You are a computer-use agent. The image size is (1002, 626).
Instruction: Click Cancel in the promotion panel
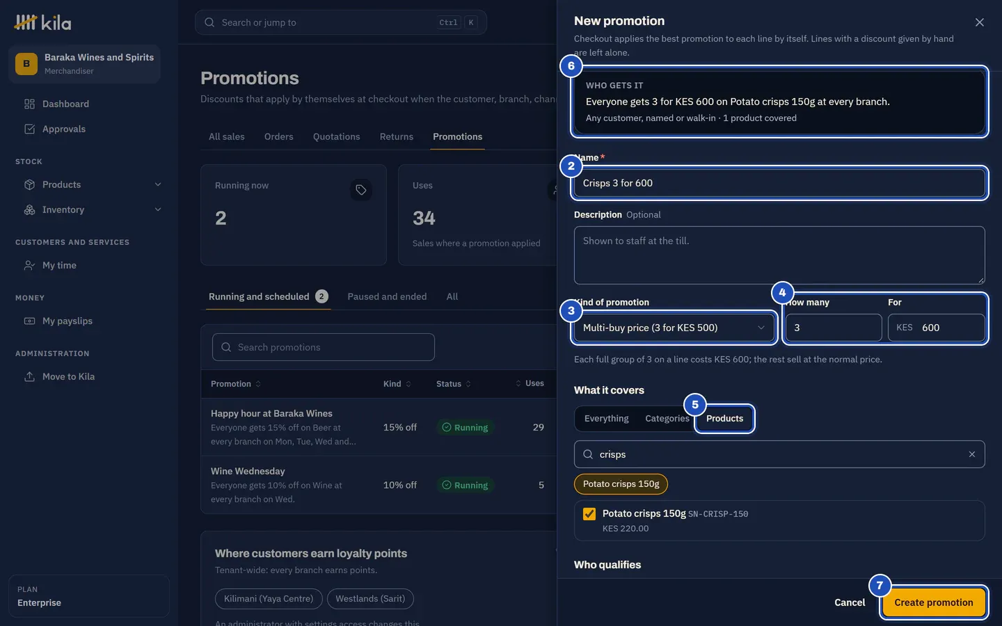click(x=850, y=602)
